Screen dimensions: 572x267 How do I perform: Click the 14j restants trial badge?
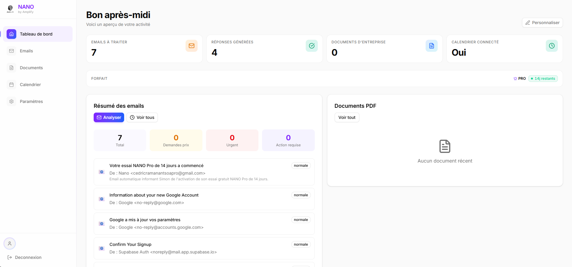[543, 79]
